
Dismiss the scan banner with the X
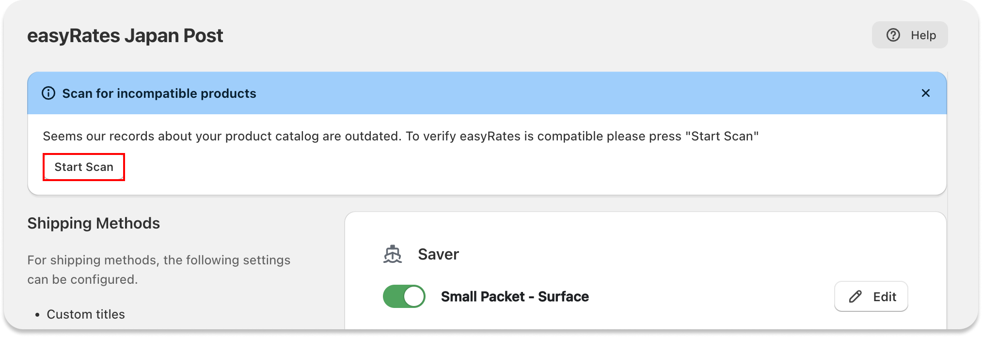pos(925,93)
